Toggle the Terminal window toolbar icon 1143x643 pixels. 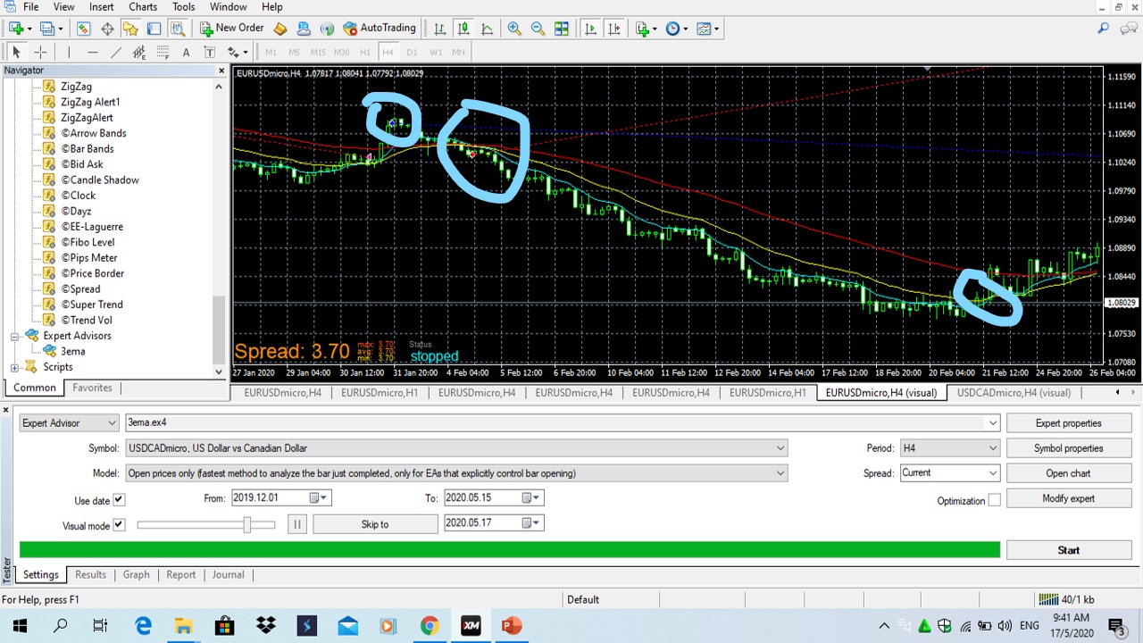click(x=154, y=29)
